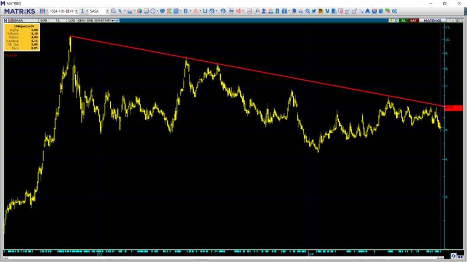Select the GUN period button
Viewport: 467px width, 262px height.
[x=43, y=20]
